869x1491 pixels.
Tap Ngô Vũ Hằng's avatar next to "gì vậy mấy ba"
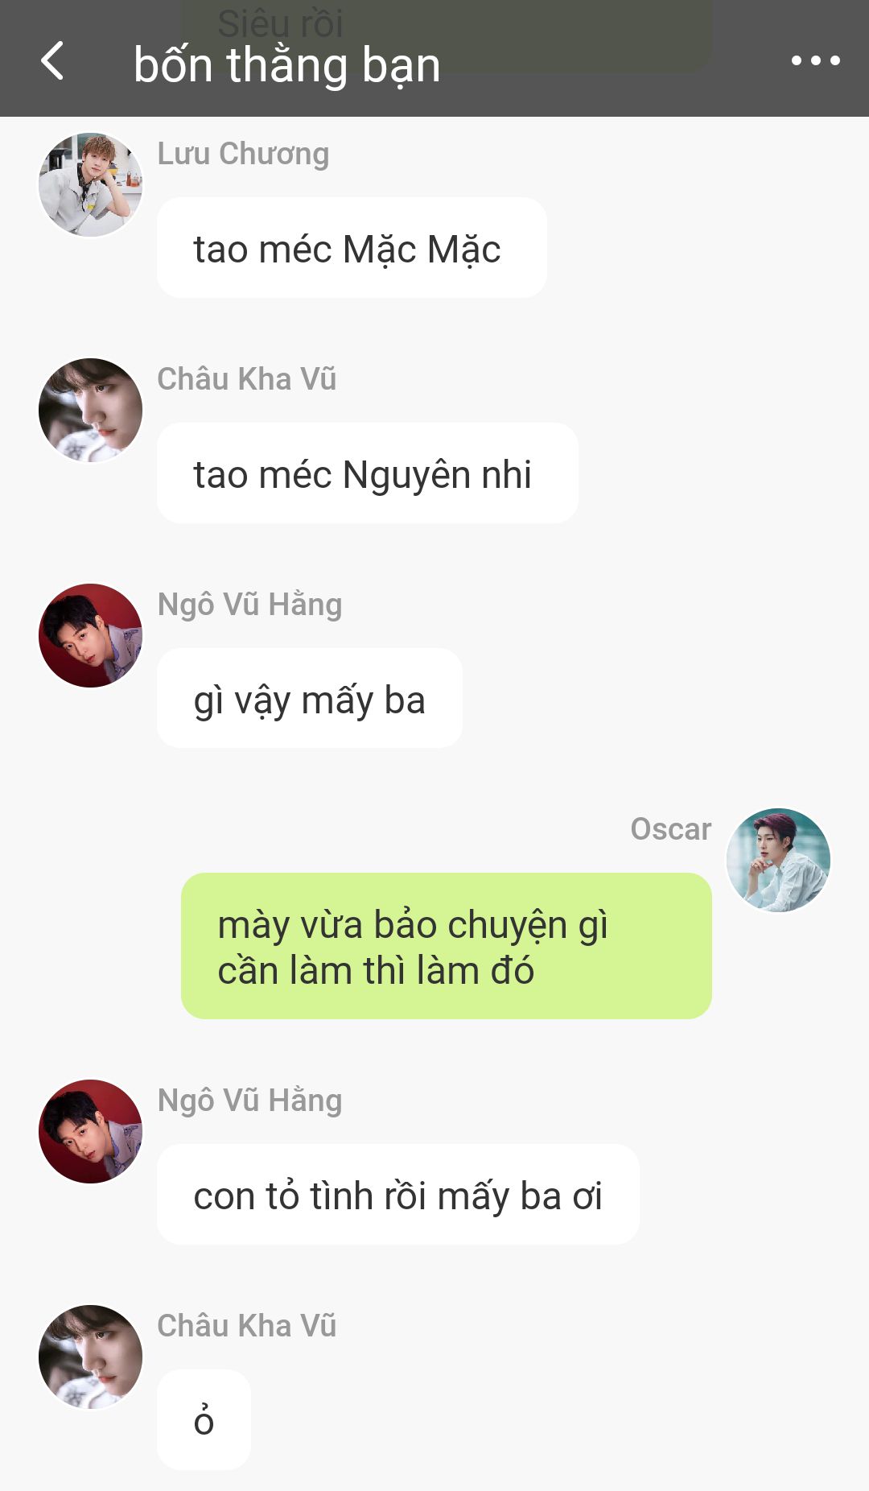pos(91,636)
